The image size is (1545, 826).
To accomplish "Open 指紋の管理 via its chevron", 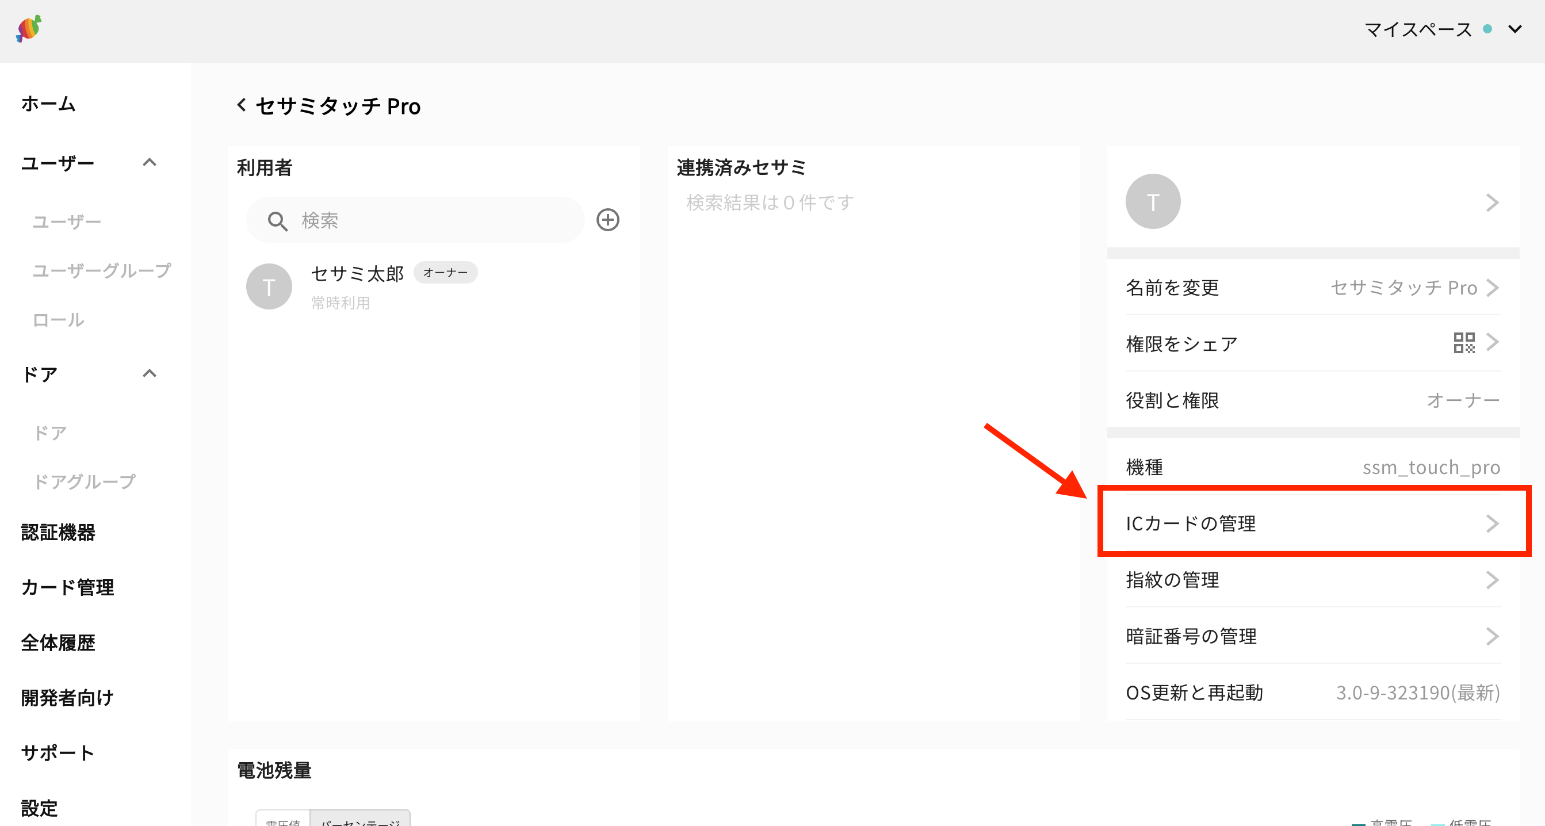I will point(1493,579).
